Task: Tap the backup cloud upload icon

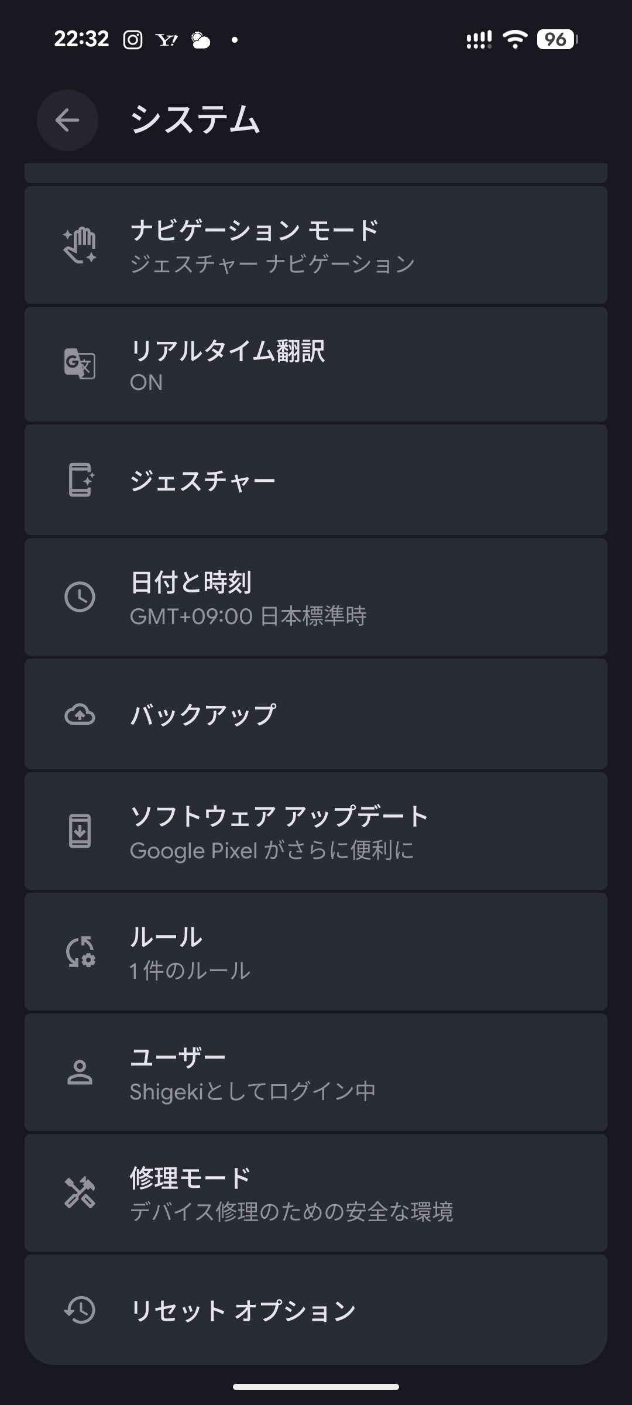Action: coord(80,714)
